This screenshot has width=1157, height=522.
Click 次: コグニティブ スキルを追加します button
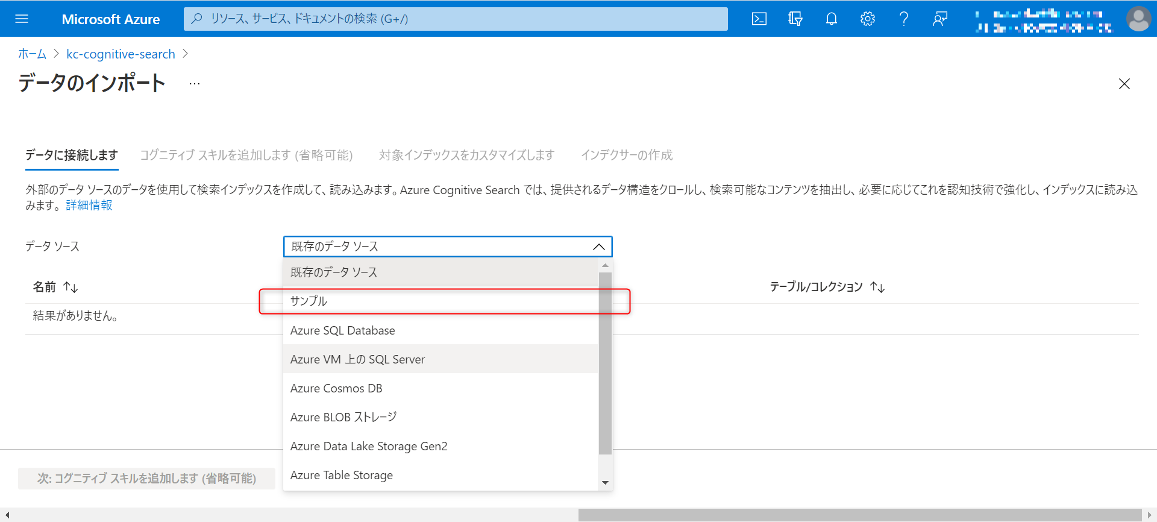[146, 479]
